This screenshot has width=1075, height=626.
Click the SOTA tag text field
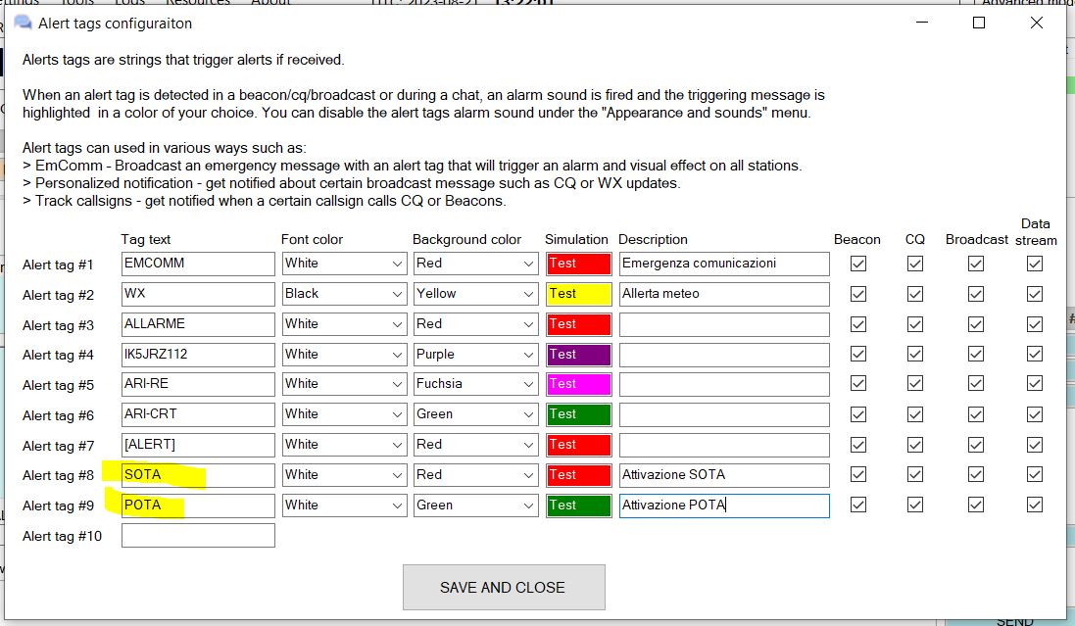pyautogui.click(x=198, y=475)
